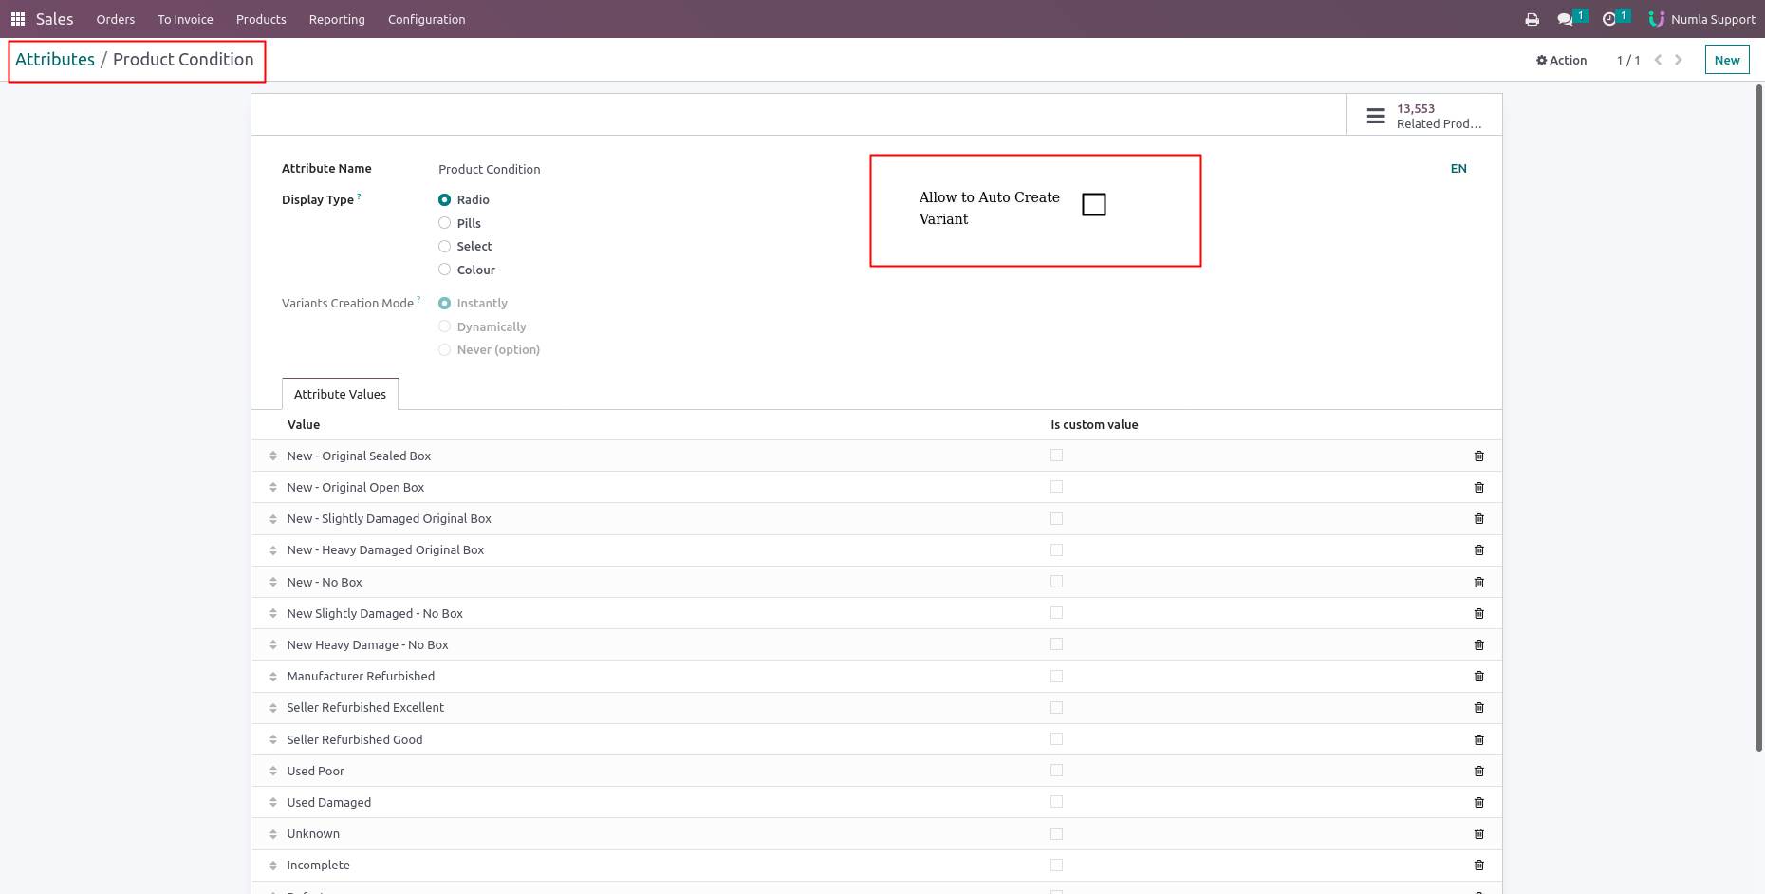Toggle custom value for Used Damaged

pyautogui.click(x=1056, y=802)
